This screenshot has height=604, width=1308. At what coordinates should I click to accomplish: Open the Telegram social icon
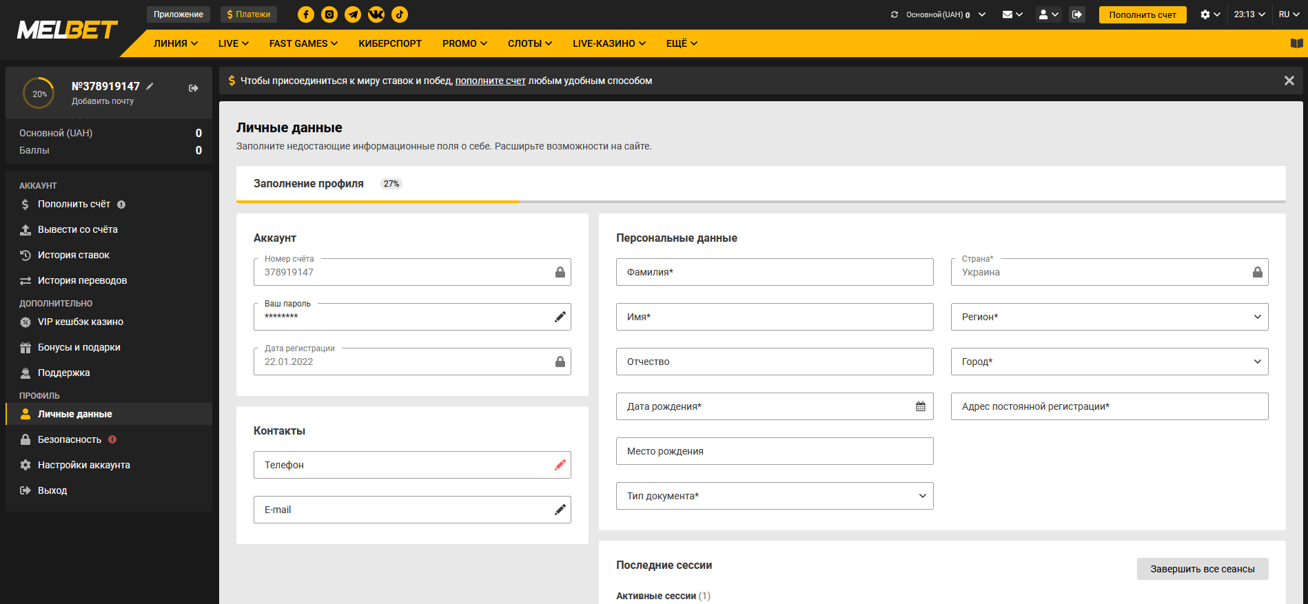click(x=353, y=14)
